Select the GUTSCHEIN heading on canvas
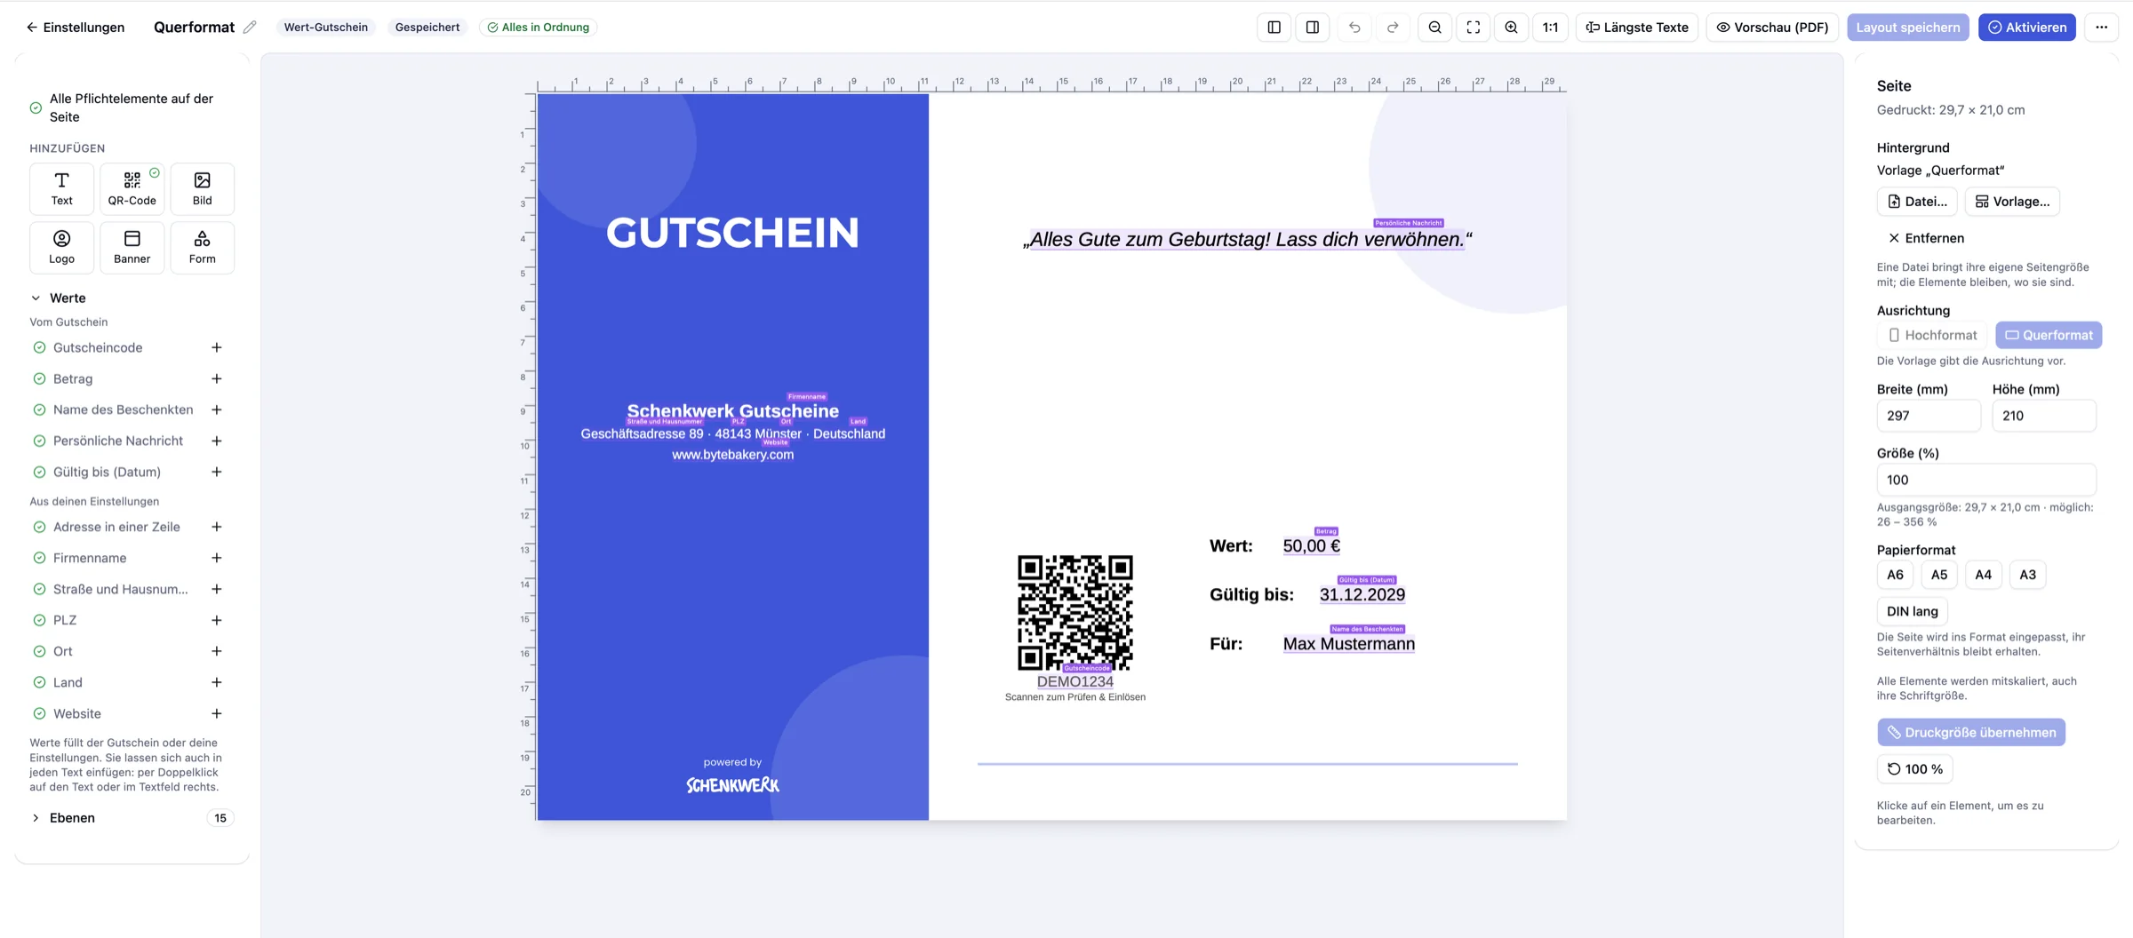 click(732, 233)
